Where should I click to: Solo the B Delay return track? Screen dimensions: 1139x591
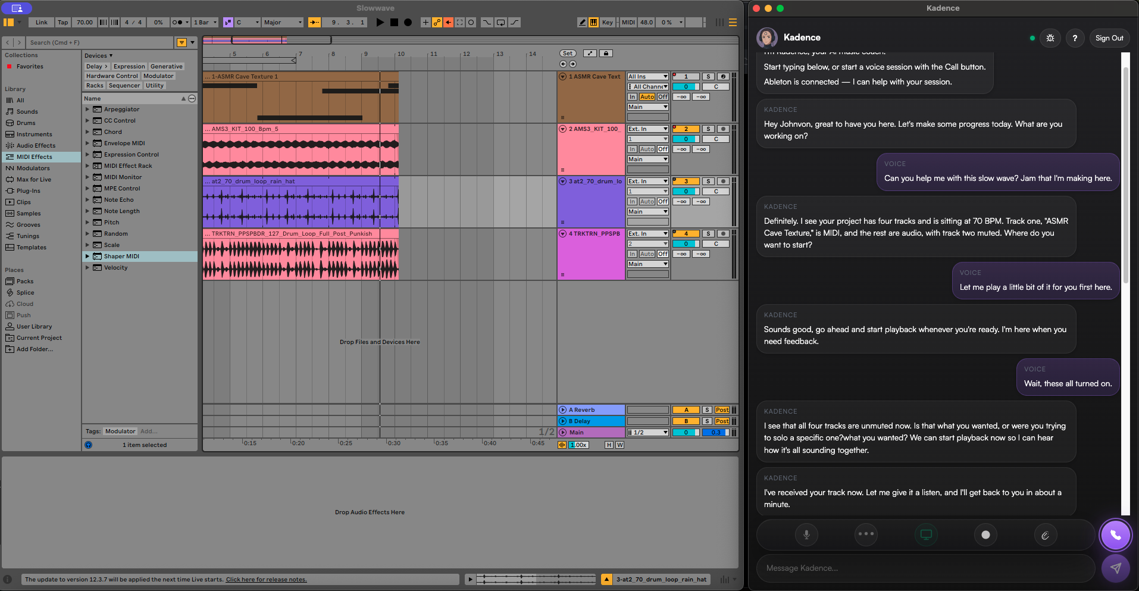click(707, 421)
